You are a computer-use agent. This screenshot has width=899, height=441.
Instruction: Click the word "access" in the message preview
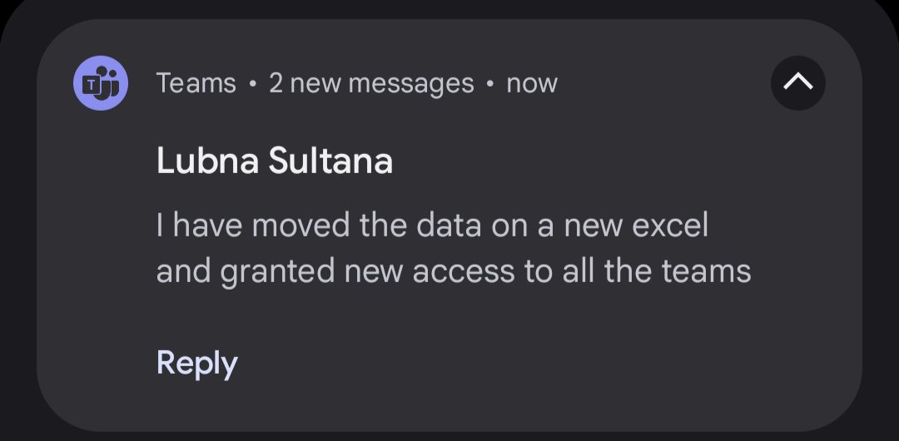(x=468, y=271)
